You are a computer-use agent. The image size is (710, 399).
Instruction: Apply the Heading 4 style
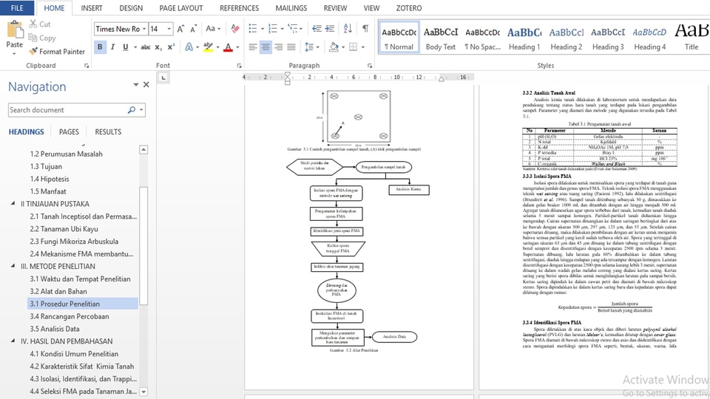click(x=649, y=38)
